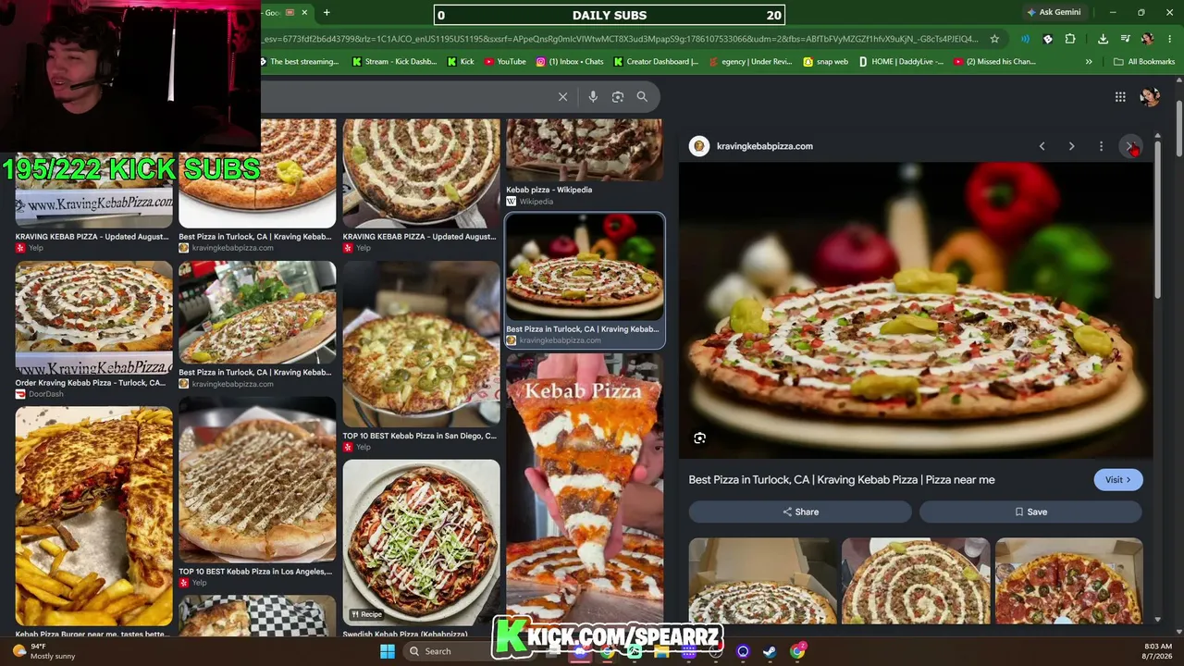
Task: Open the 'egency | Under Revi...' bookmark
Action: click(750, 62)
